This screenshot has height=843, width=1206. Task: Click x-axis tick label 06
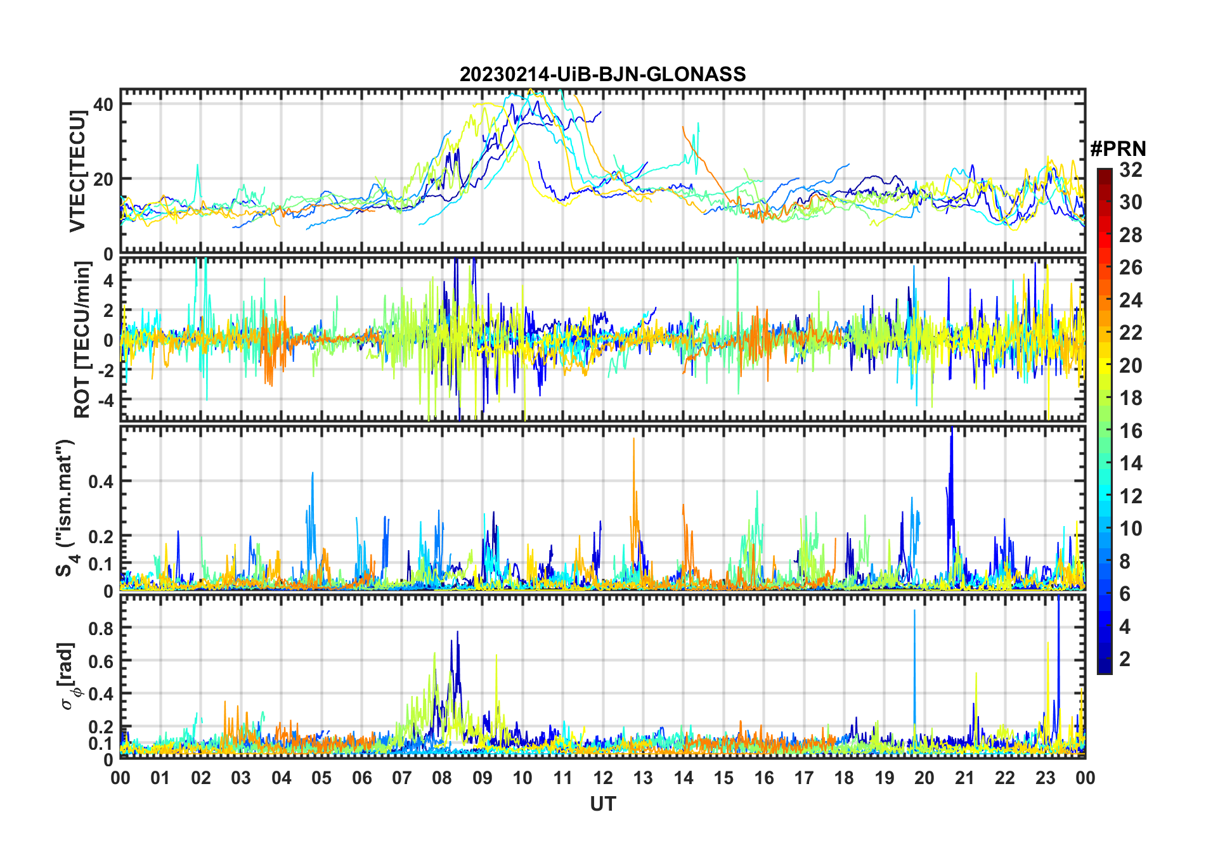coord(361,778)
